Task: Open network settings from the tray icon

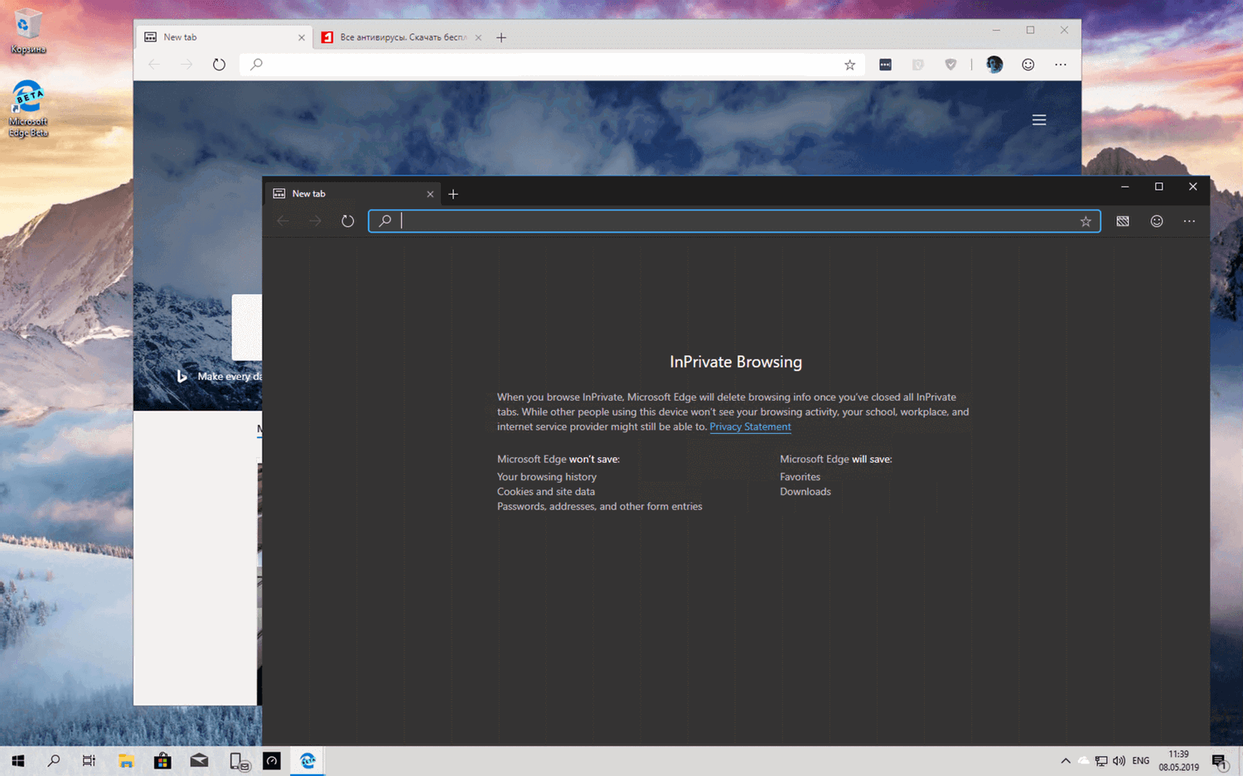Action: tap(1101, 761)
